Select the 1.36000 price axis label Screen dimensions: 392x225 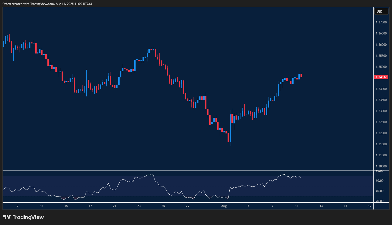click(x=381, y=45)
